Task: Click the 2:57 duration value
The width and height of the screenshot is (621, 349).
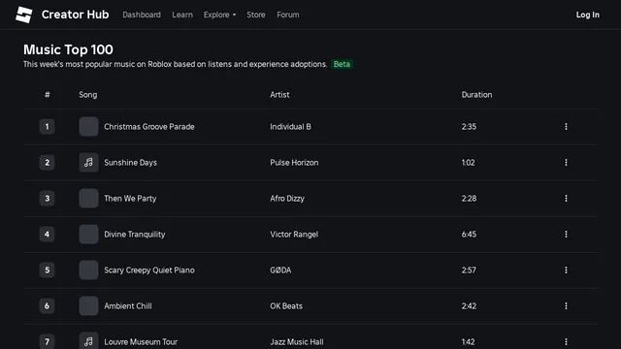Action: [x=469, y=270]
